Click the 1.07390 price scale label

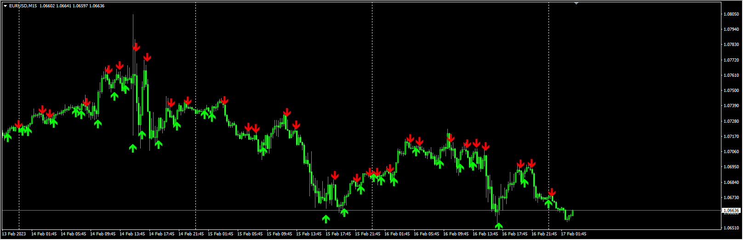point(731,106)
